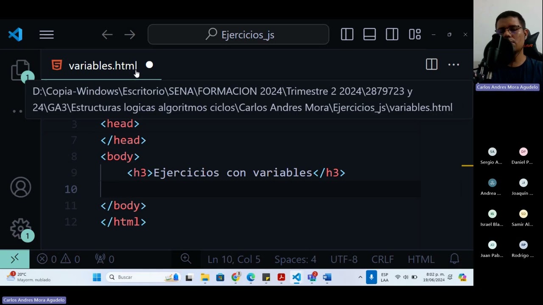
Task: Open the Ejercicios_js command center search
Action: click(x=238, y=34)
